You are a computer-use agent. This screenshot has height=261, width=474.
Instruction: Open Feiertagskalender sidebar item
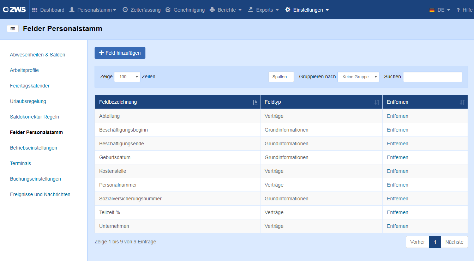(30, 86)
